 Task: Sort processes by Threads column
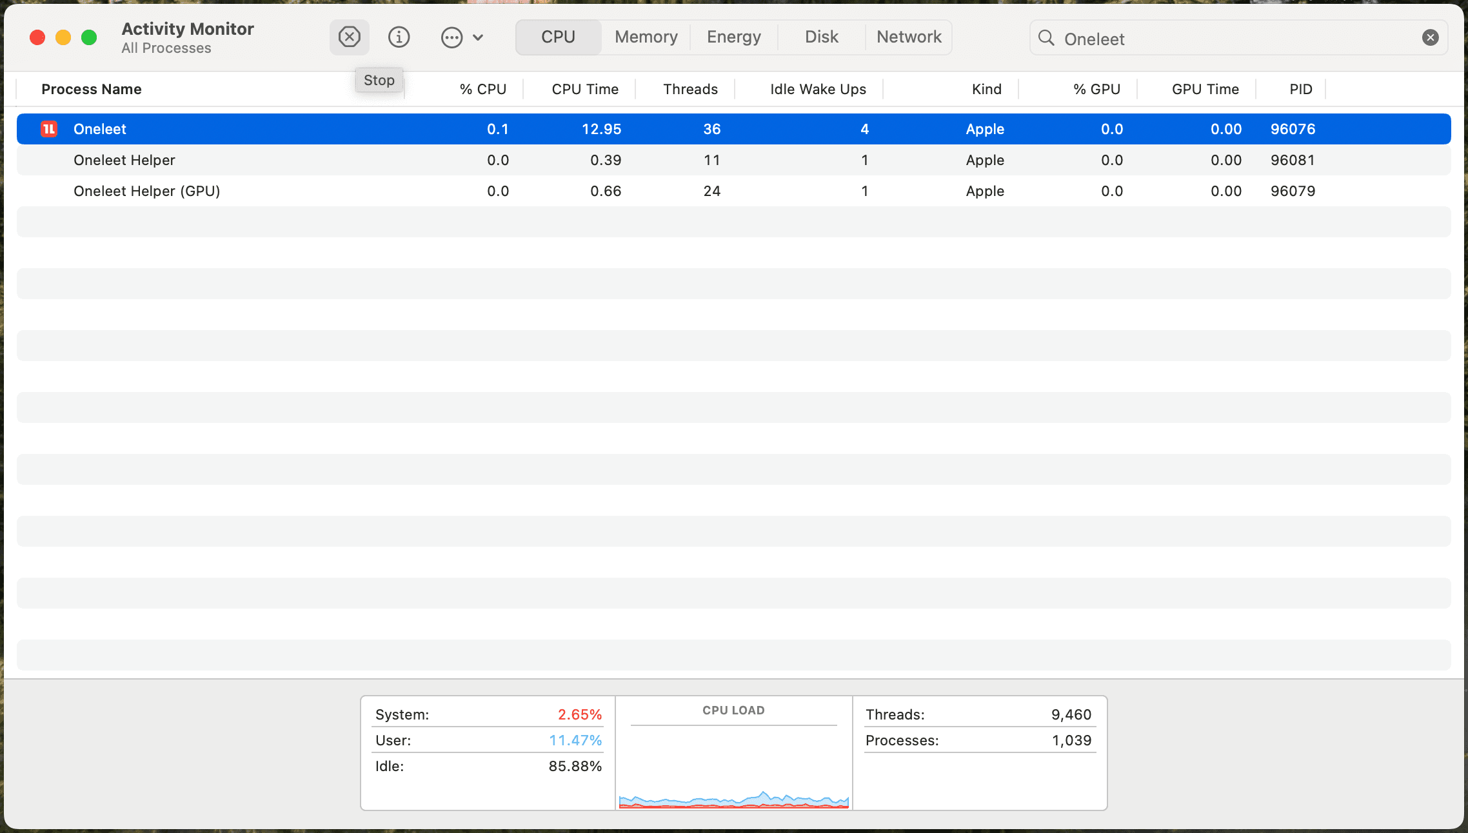(x=690, y=89)
